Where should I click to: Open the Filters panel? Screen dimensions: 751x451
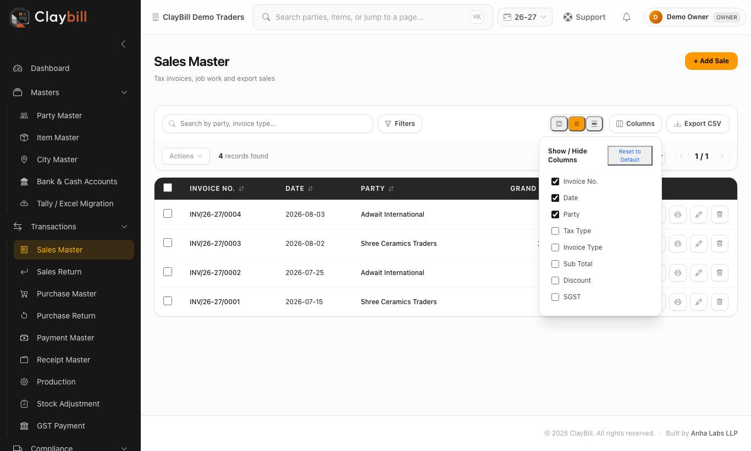point(400,124)
